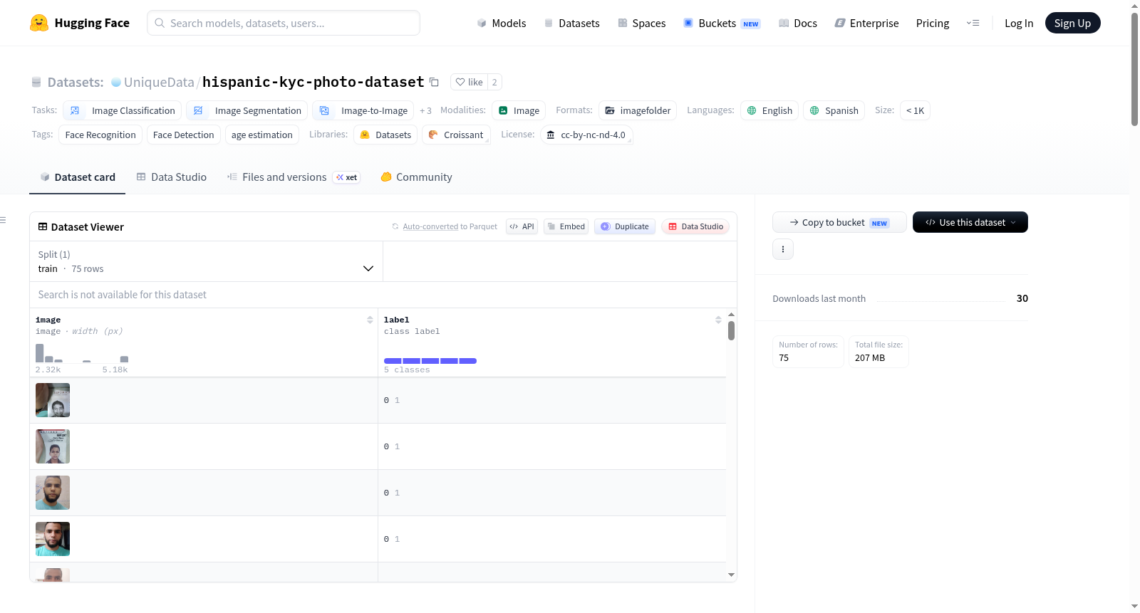The height and width of the screenshot is (613, 1140).
Task: Sort the label column
Action: (718, 320)
